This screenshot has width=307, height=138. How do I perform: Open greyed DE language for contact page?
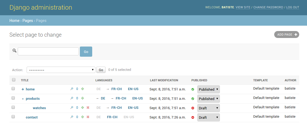(99, 117)
